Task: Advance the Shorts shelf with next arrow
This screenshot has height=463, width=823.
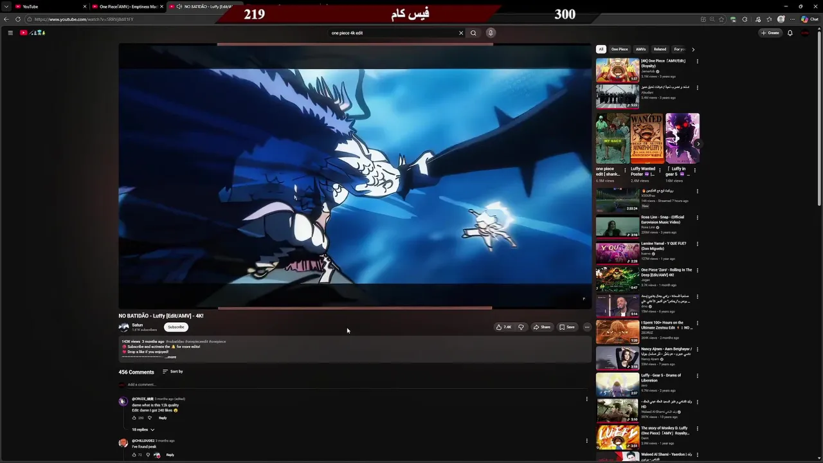Action: (x=698, y=144)
